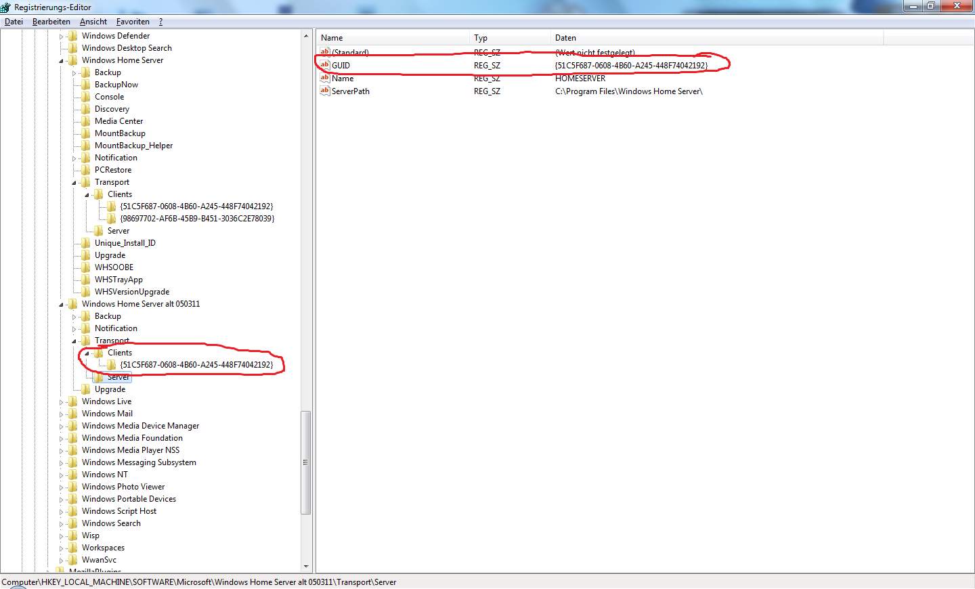Select the WwanSvc folder icon

point(73,560)
